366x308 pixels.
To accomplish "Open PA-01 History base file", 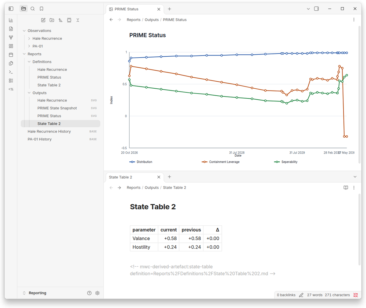I will [x=60, y=139].
